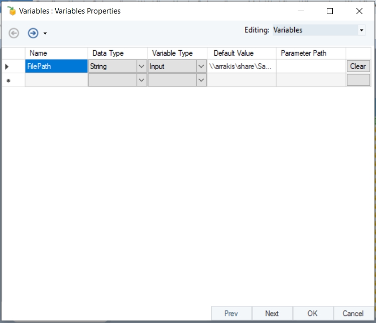
Task: Click the application icon in title bar
Action: [x=13, y=11]
